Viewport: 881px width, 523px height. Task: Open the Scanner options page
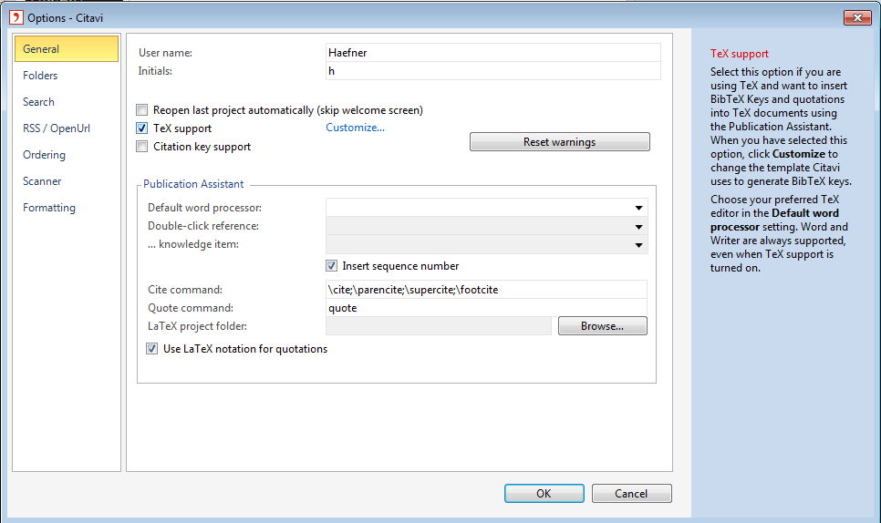[x=42, y=180]
